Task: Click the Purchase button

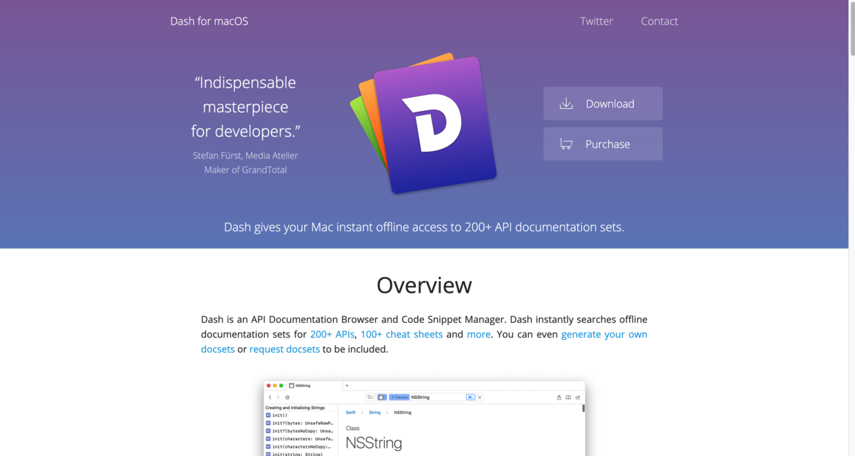Action: [x=603, y=144]
